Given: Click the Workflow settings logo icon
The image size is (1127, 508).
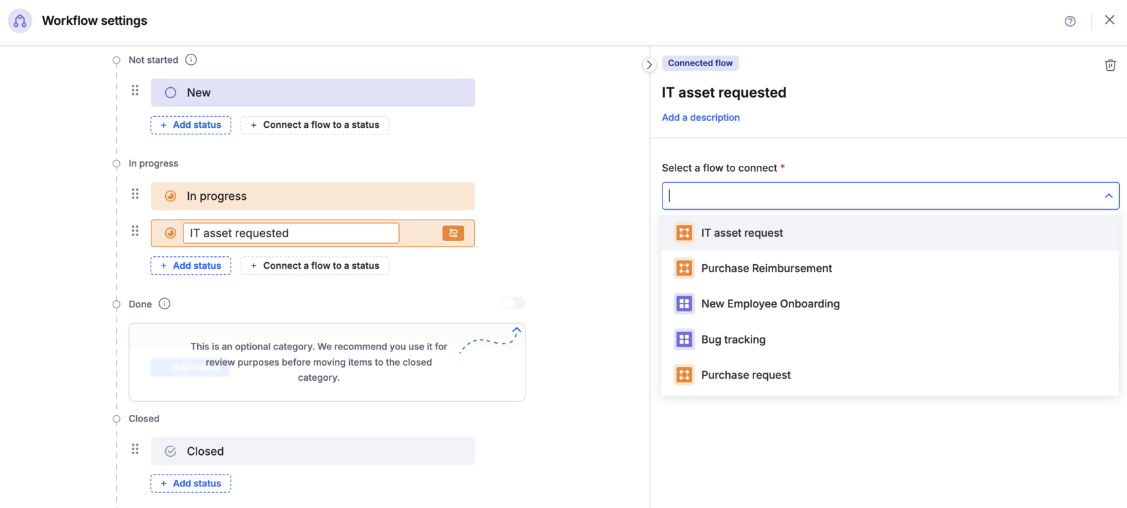Looking at the screenshot, I should point(20,21).
